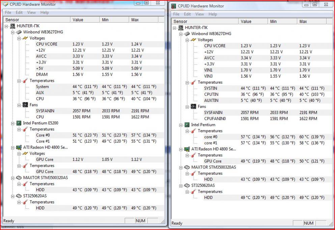
Task: Click NUM indicator in right window status bar
Action: pyautogui.click(x=308, y=223)
